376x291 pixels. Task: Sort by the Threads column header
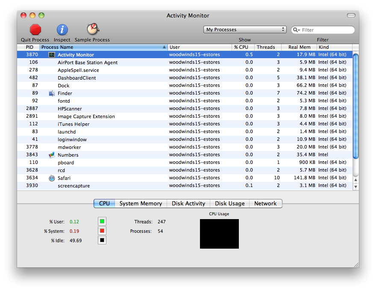pos(267,47)
